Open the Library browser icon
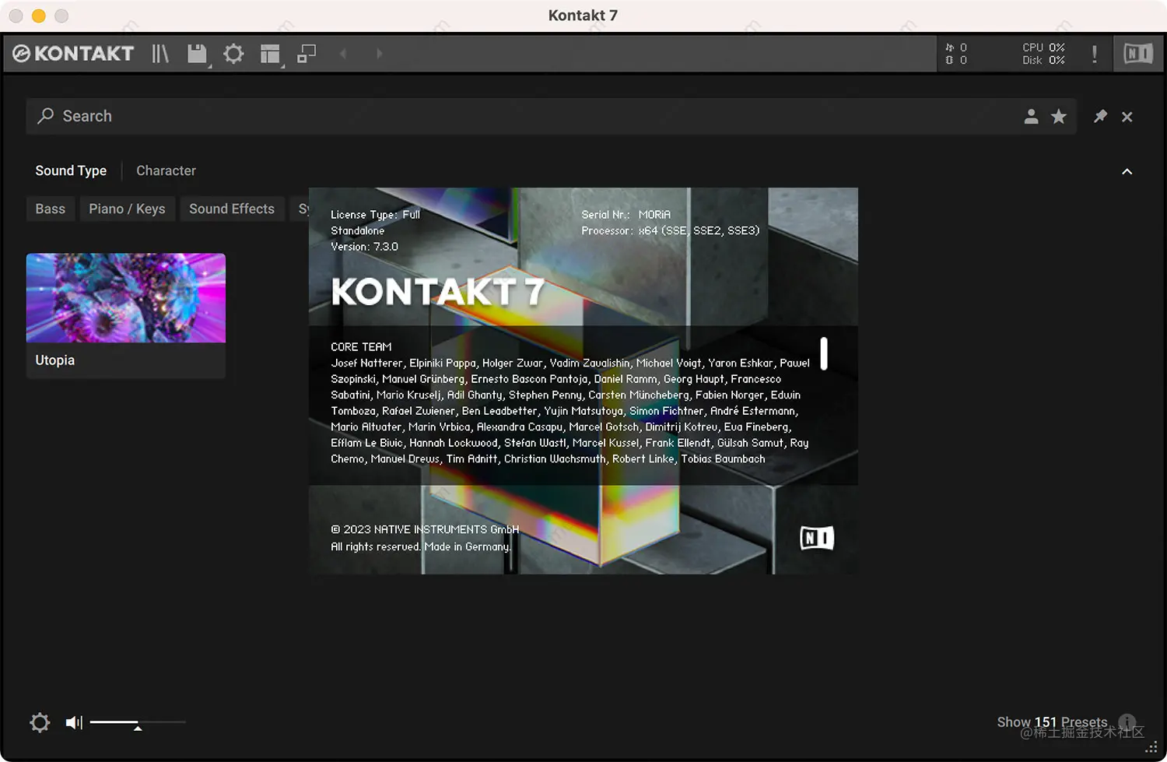The image size is (1167, 762). pos(159,54)
